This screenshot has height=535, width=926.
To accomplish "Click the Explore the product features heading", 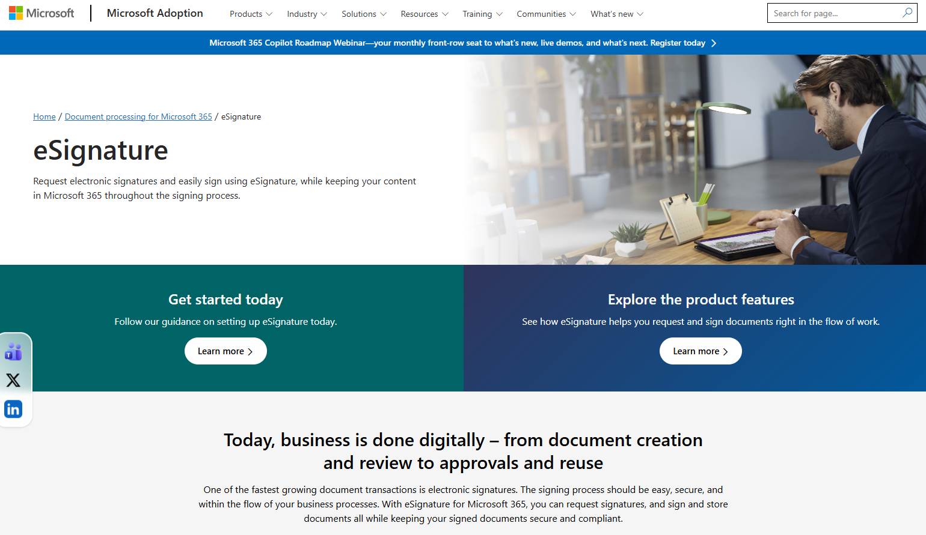I will click(701, 300).
